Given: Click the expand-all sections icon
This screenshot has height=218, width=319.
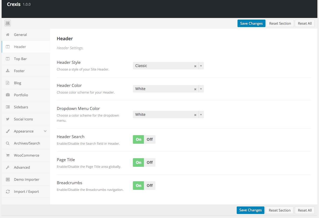Looking at the screenshot, I should pos(8,23).
